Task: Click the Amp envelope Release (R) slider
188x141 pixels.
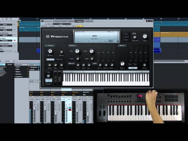Action: 113,53
